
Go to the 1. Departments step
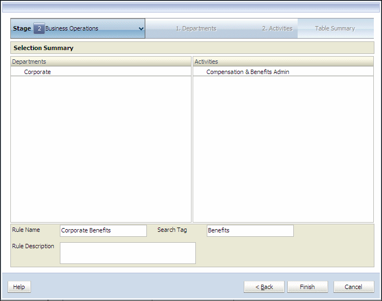196,28
